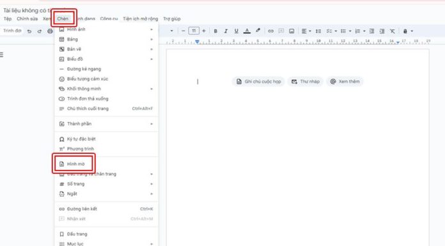Select Hình mờ watermark entry
445x246 pixels.
[x=106, y=164]
